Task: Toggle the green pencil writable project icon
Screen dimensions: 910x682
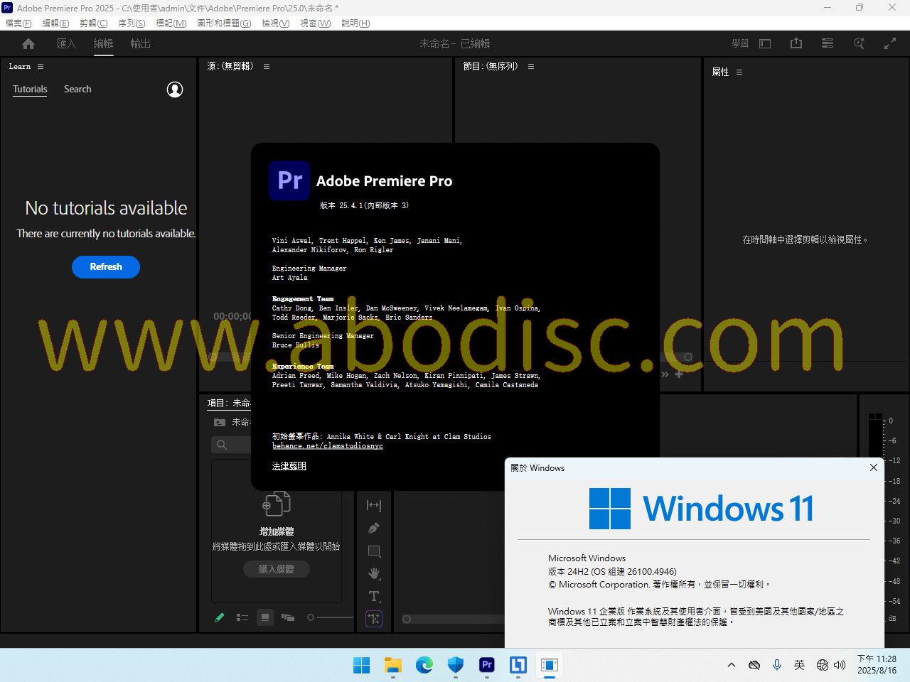Action: [x=220, y=617]
